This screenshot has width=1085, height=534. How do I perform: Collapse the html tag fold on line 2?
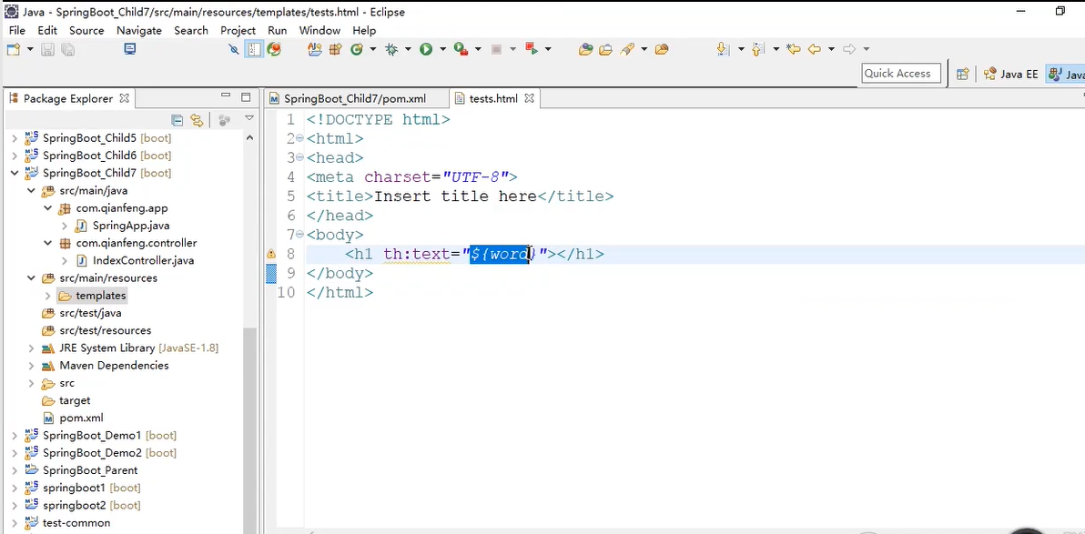pyautogui.click(x=299, y=138)
